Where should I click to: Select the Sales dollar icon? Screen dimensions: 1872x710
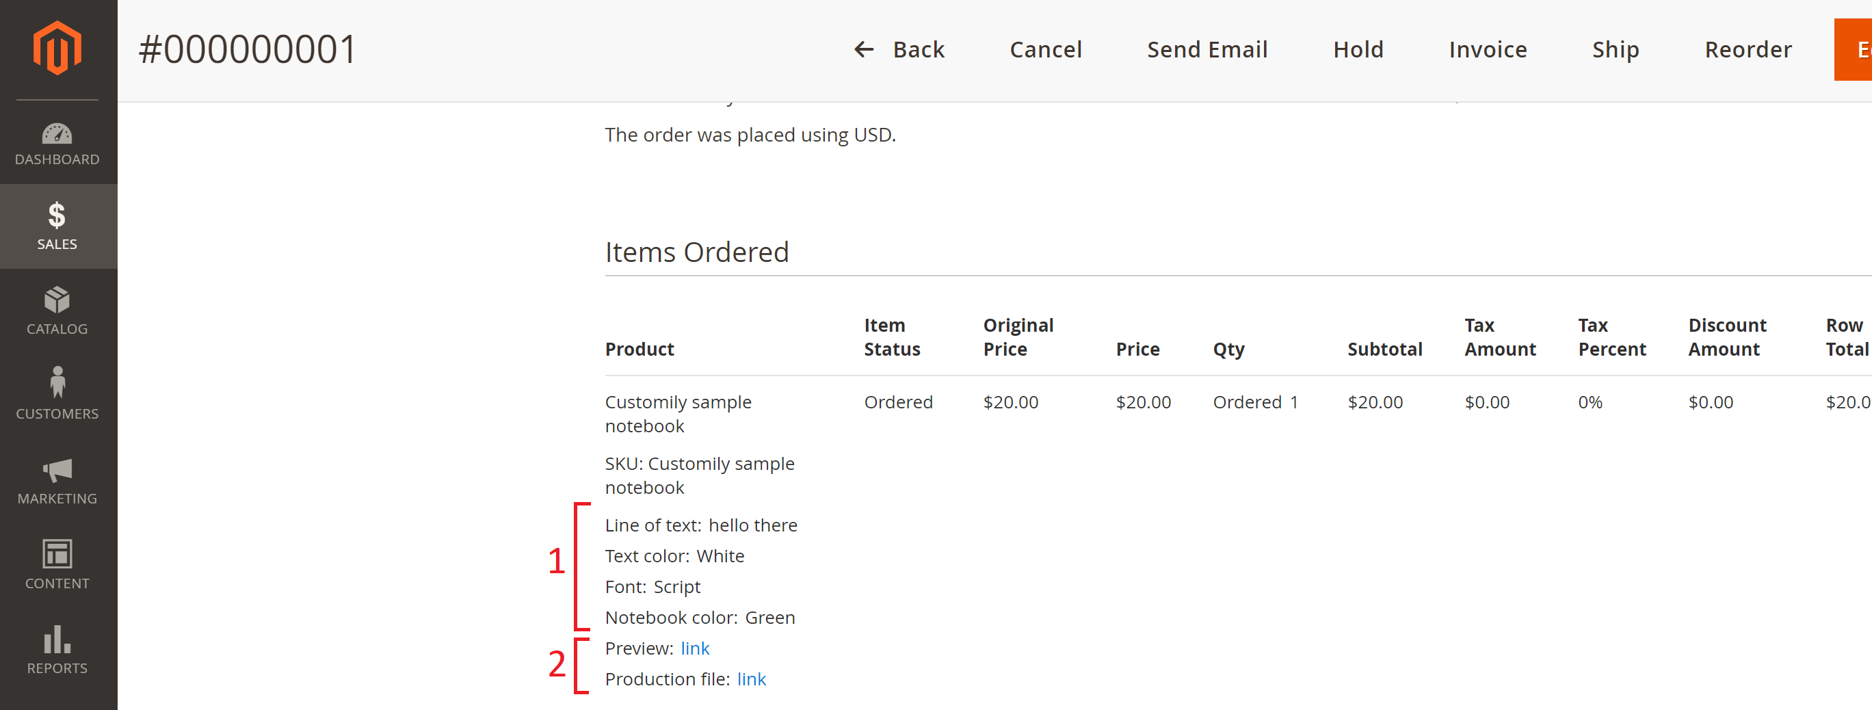pyautogui.click(x=57, y=216)
